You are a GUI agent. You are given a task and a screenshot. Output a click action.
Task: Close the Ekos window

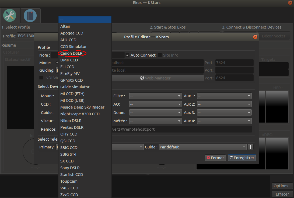point(290,3)
